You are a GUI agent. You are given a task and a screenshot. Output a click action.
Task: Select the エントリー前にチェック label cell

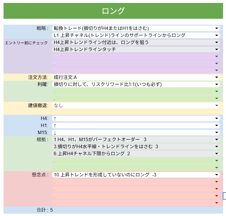click(26, 43)
